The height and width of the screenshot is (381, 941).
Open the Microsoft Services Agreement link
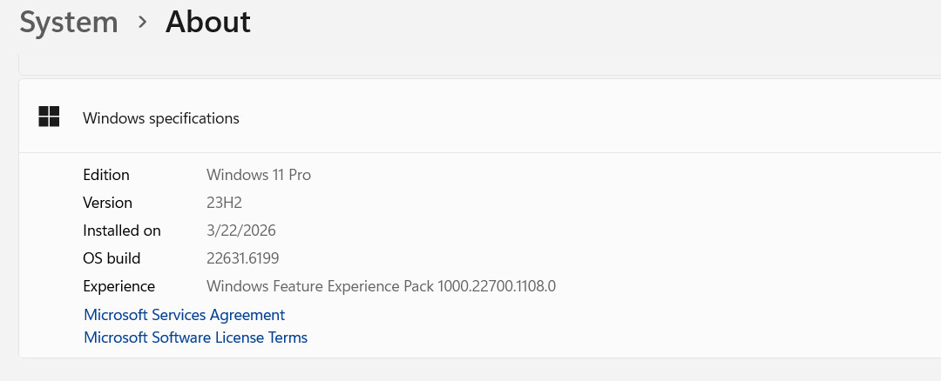pyautogui.click(x=184, y=315)
